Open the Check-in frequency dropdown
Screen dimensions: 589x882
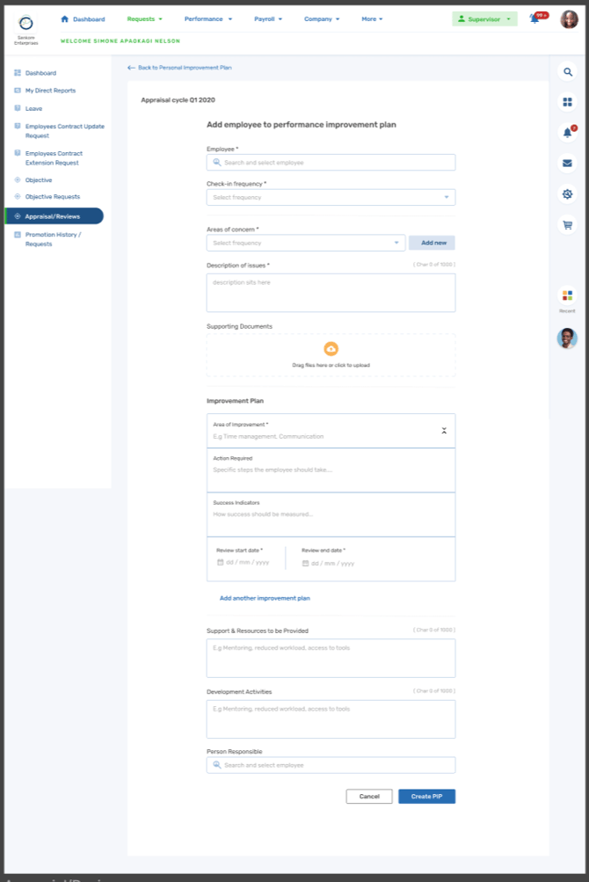[331, 198]
